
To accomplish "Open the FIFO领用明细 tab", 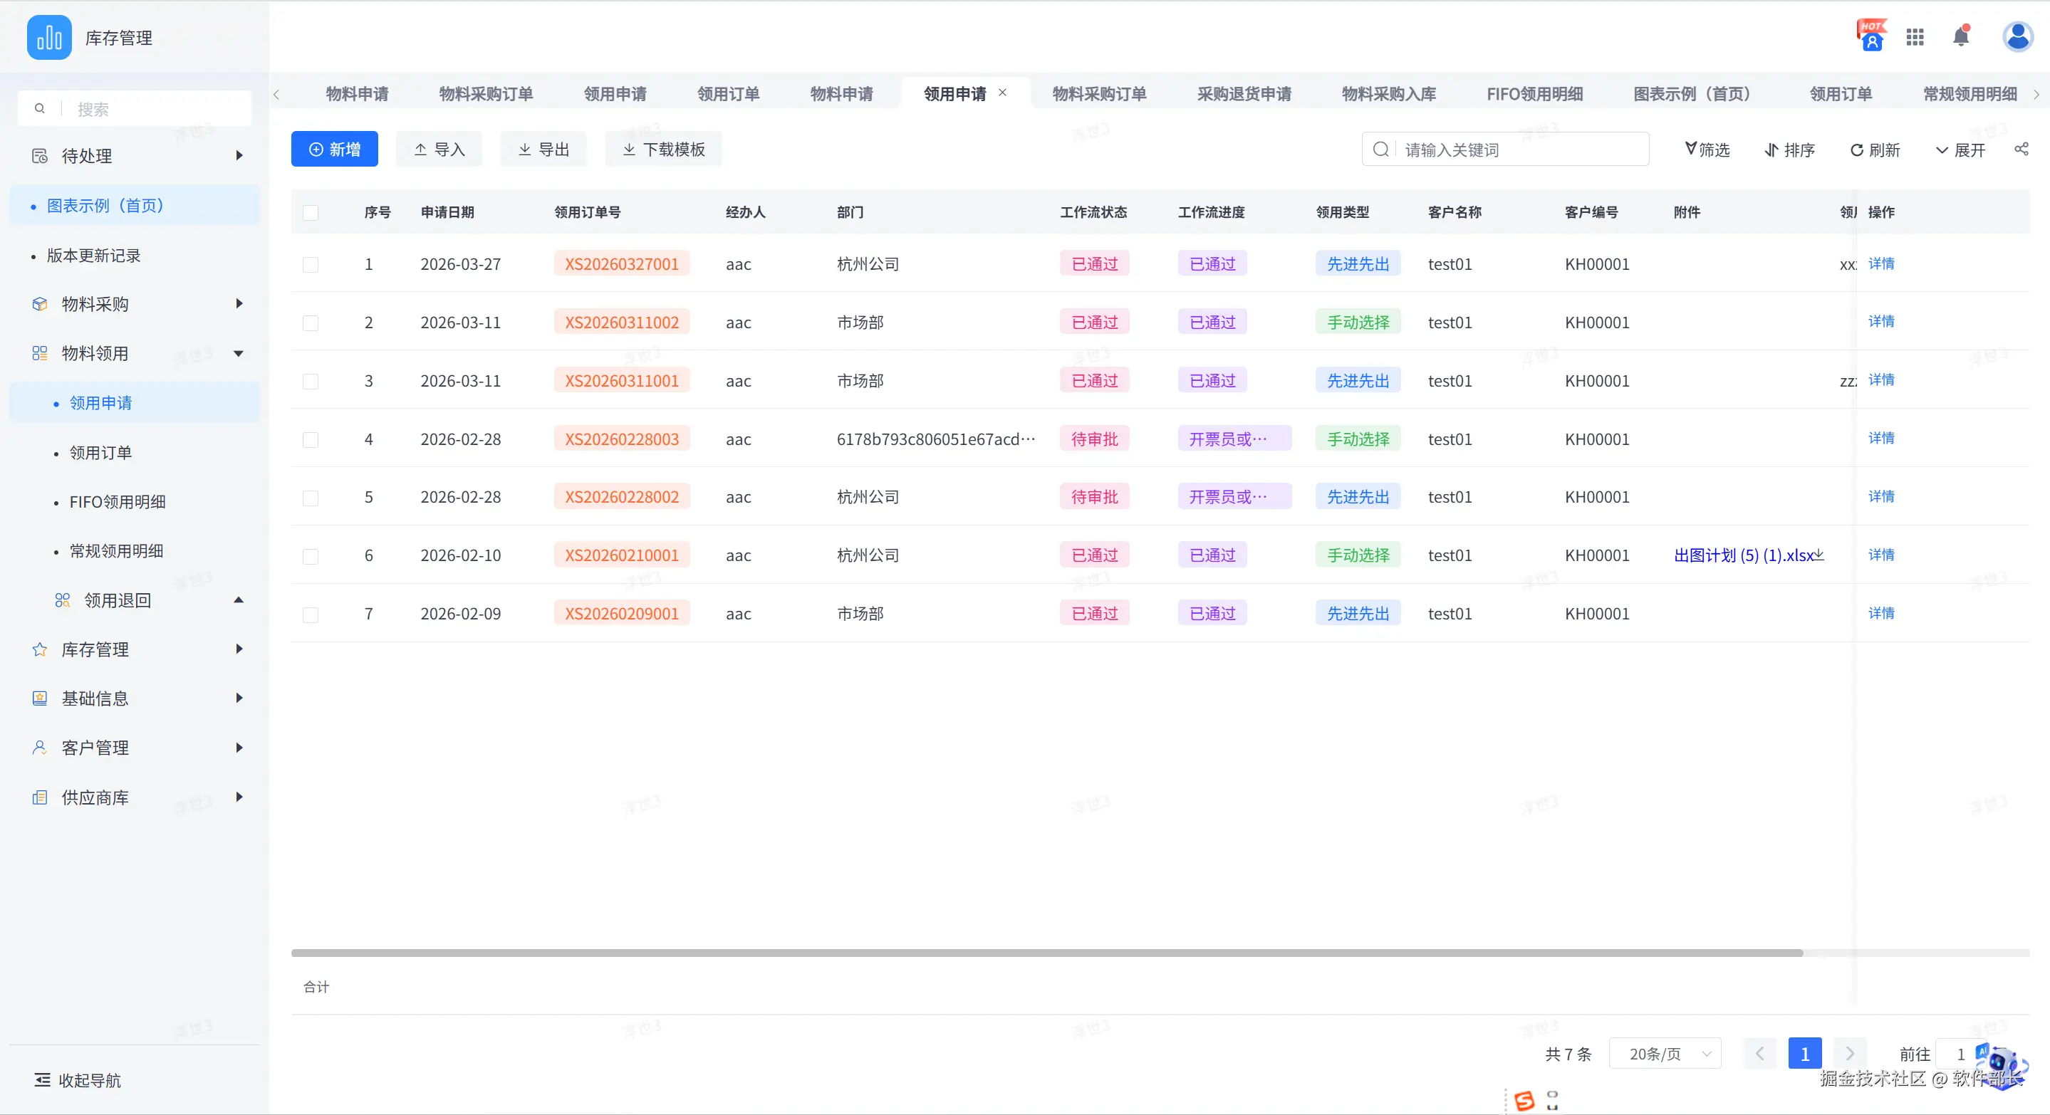I will click(1534, 94).
